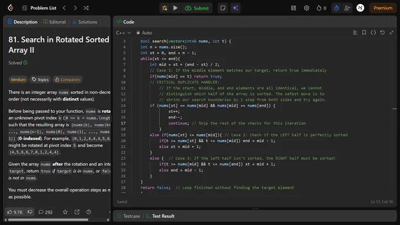Like the problem with thumbs up 9.7K

pos(15,212)
